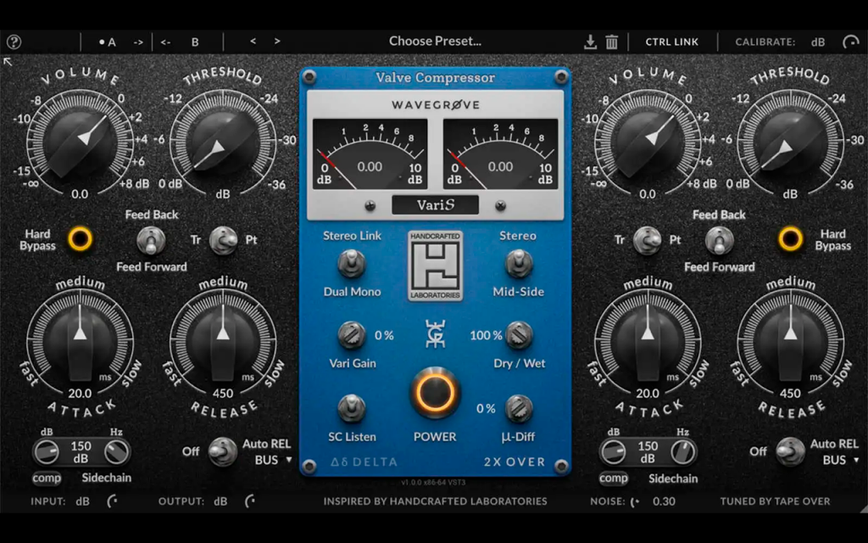Toggle the right channel Hard Bypass button
The width and height of the screenshot is (868, 543).
[x=791, y=239]
